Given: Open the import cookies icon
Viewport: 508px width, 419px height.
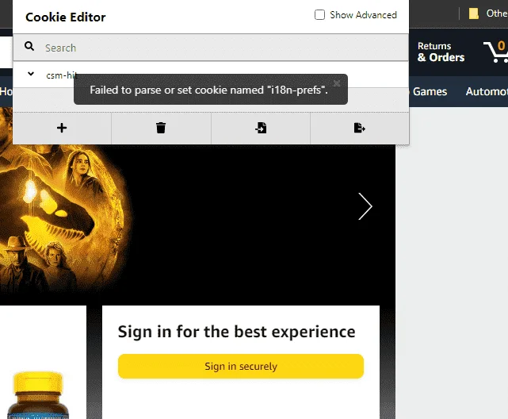Looking at the screenshot, I should 261,128.
